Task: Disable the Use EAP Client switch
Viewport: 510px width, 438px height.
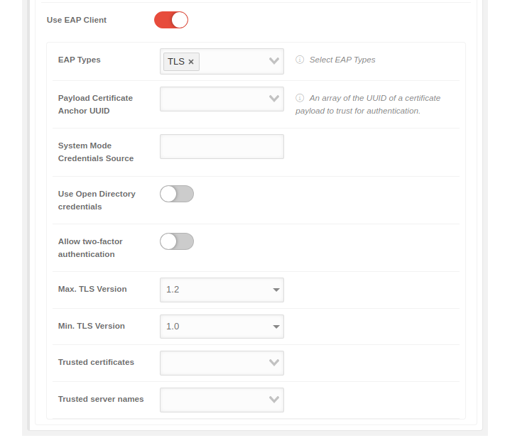Action: [x=171, y=20]
